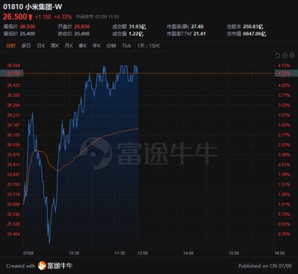Click the 0.25% label on percent axis
298x274 pixels.
(284, 234)
